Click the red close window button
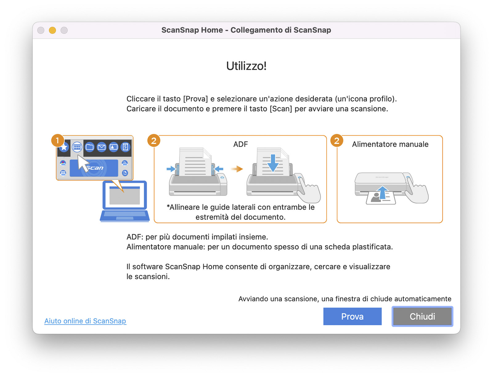 tap(41, 30)
